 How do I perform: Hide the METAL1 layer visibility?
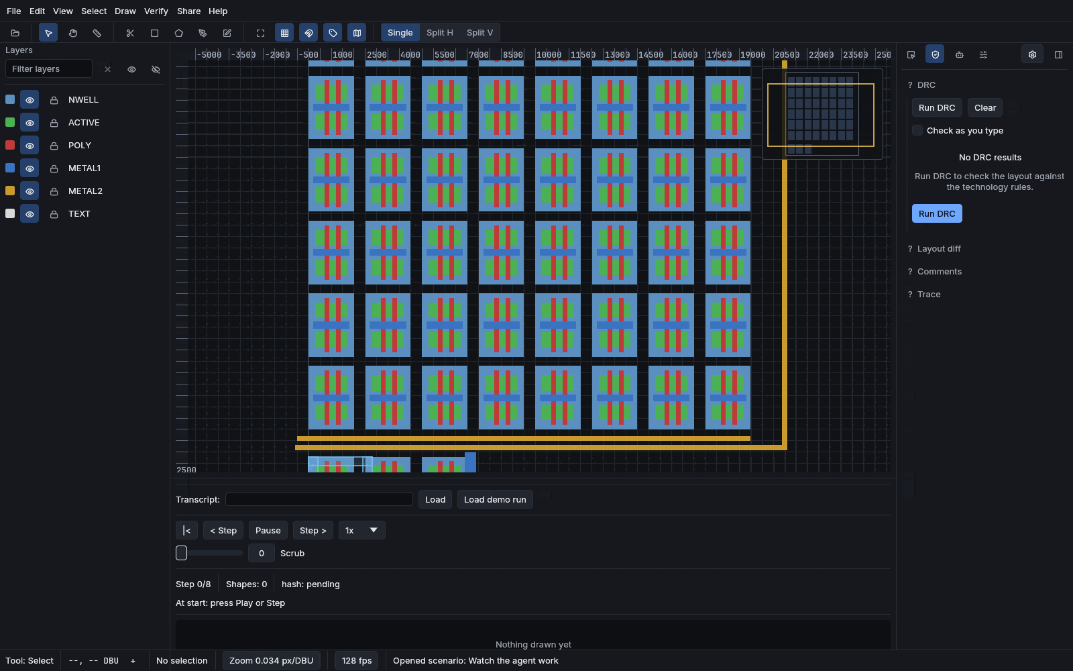point(30,168)
